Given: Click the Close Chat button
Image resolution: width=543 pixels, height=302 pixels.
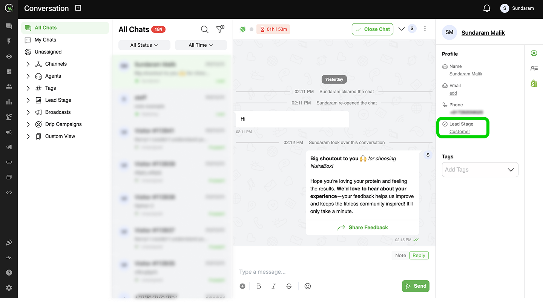Looking at the screenshot, I should click(373, 29).
